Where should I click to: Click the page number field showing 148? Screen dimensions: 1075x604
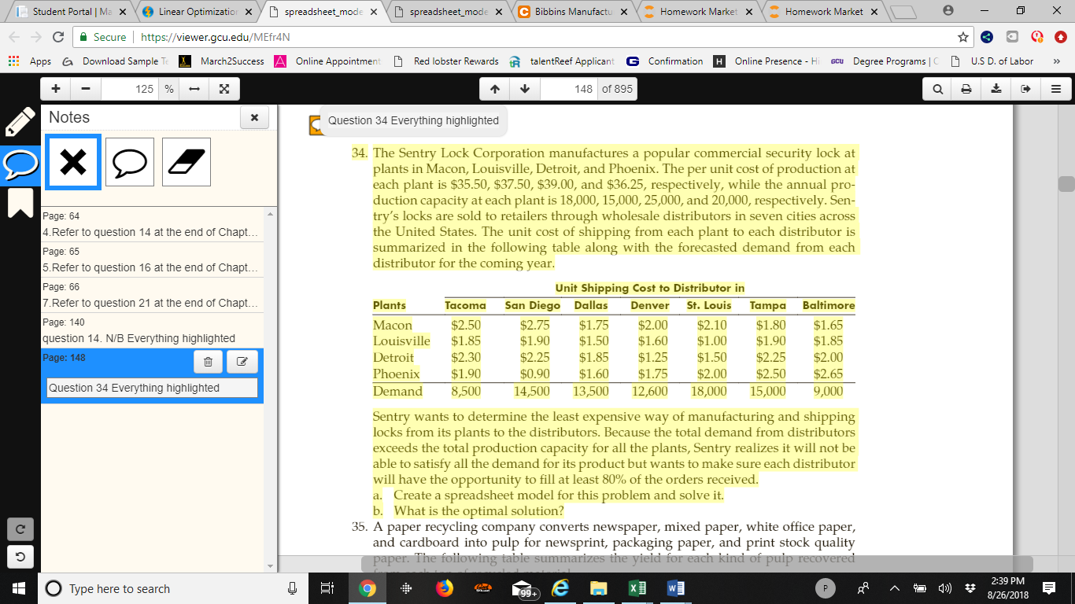point(569,89)
